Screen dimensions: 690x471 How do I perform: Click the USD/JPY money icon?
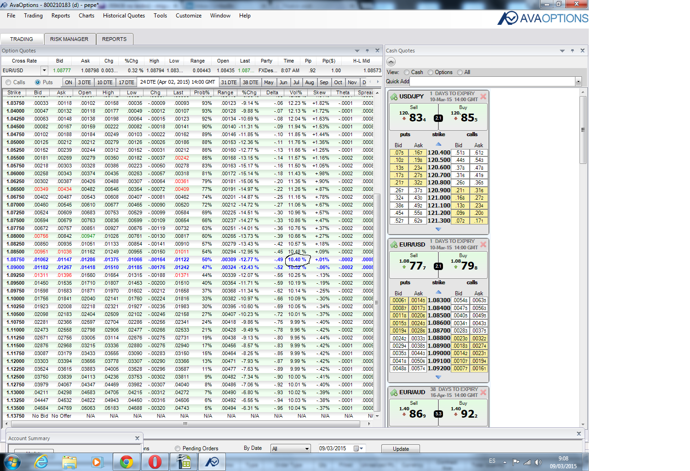(394, 97)
